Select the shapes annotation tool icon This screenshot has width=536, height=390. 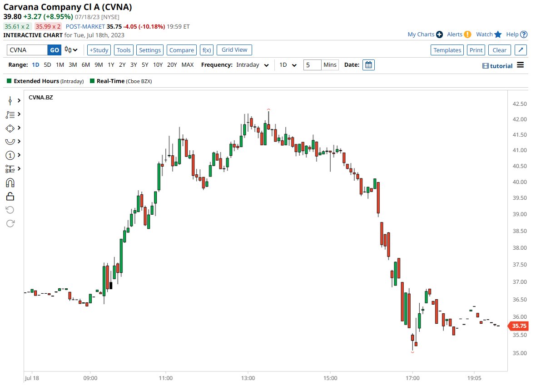(x=10, y=128)
